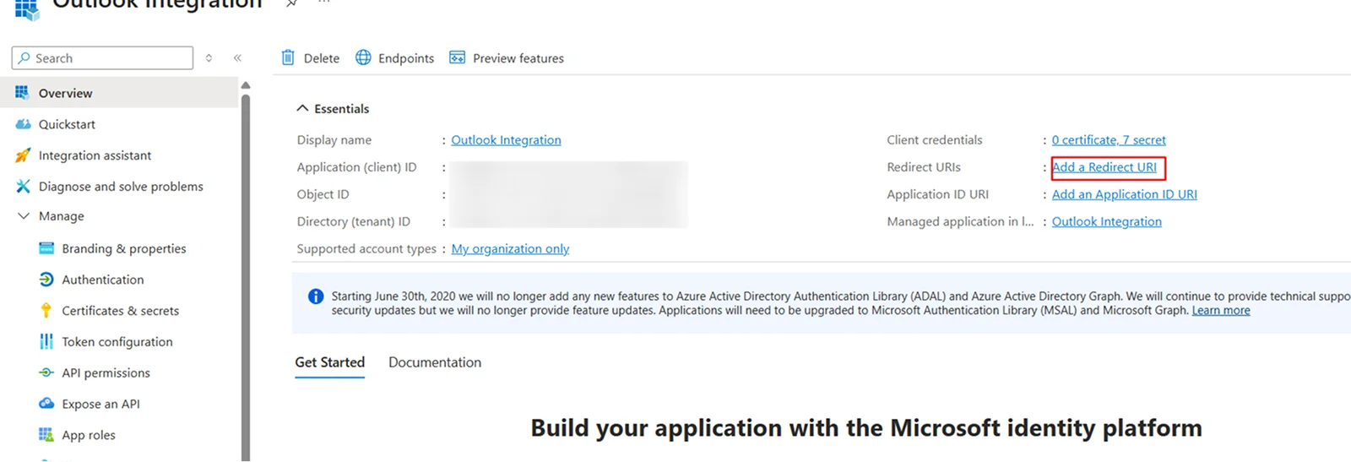The width and height of the screenshot is (1351, 462).
Task: Click the Overview grid icon
Action: tap(22, 92)
